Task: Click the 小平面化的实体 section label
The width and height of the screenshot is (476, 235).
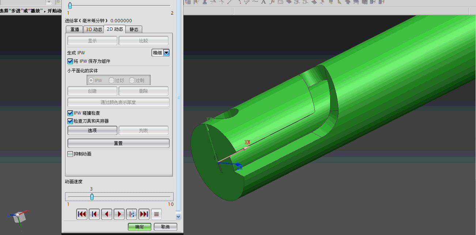Action: point(82,71)
